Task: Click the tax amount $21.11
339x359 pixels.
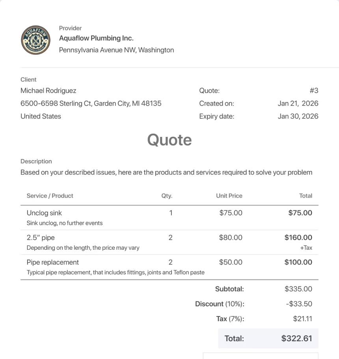Action: pos(302,319)
